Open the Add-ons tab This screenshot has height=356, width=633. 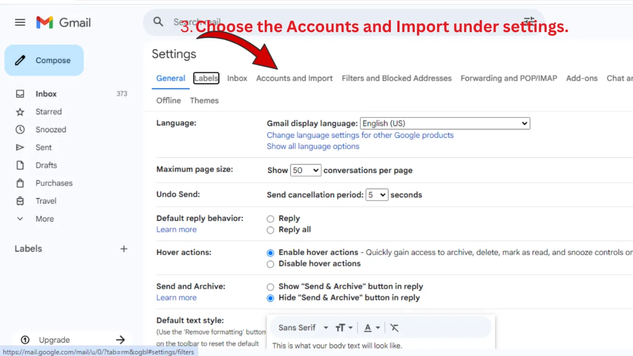(x=582, y=78)
